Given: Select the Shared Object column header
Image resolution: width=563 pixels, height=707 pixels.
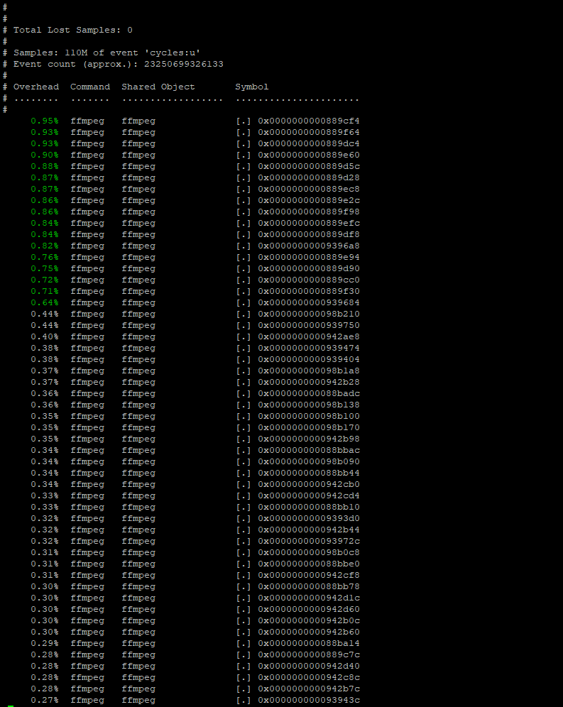Looking at the screenshot, I should tap(158, 87).
